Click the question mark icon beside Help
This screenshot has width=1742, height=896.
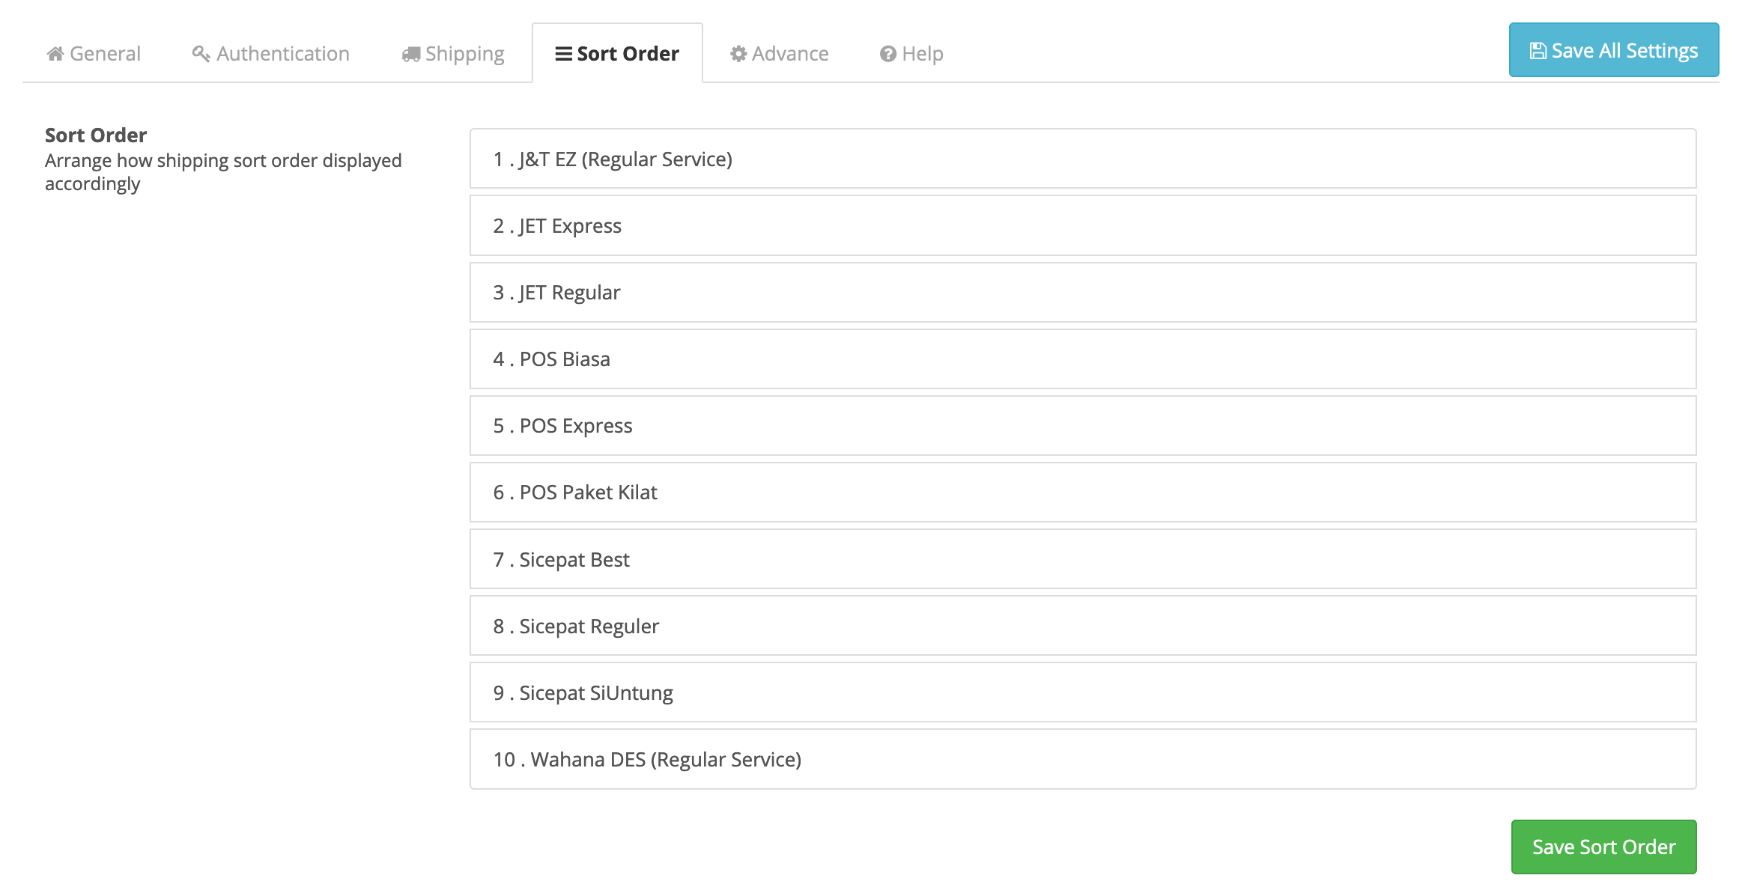tap(888, 54)
